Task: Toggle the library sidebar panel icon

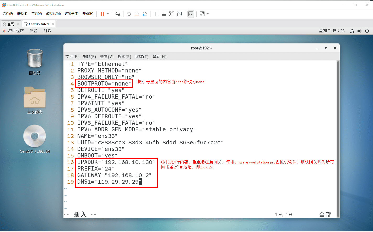Action: pos(156,14)
